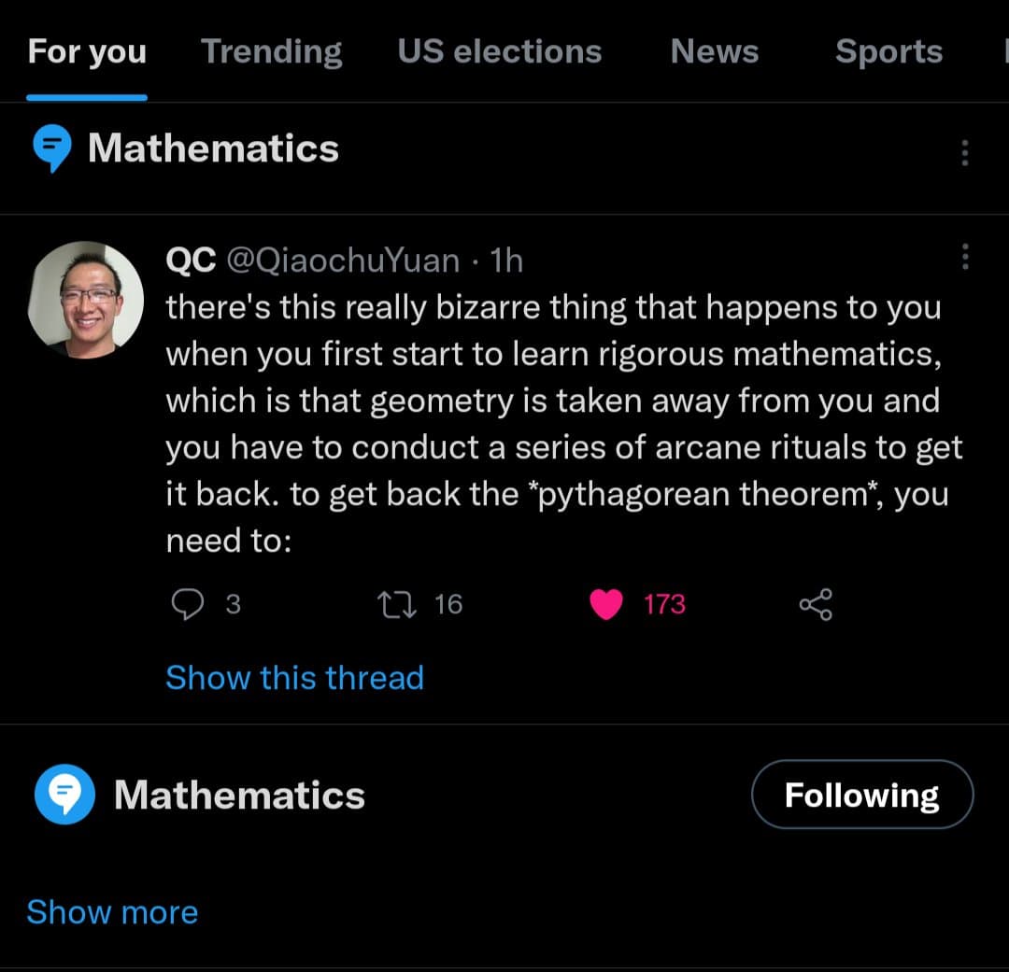Click the tweet timestamp 1h
The width and height of the screenshot is (1009, 972).
click(505, 261)
